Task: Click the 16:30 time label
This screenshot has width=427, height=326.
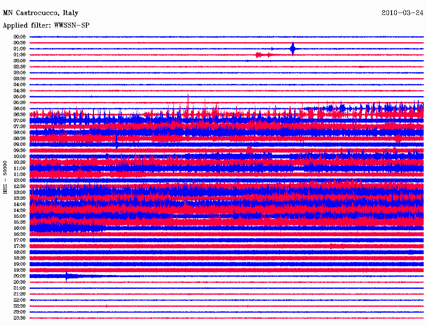Action: point(20,234)
